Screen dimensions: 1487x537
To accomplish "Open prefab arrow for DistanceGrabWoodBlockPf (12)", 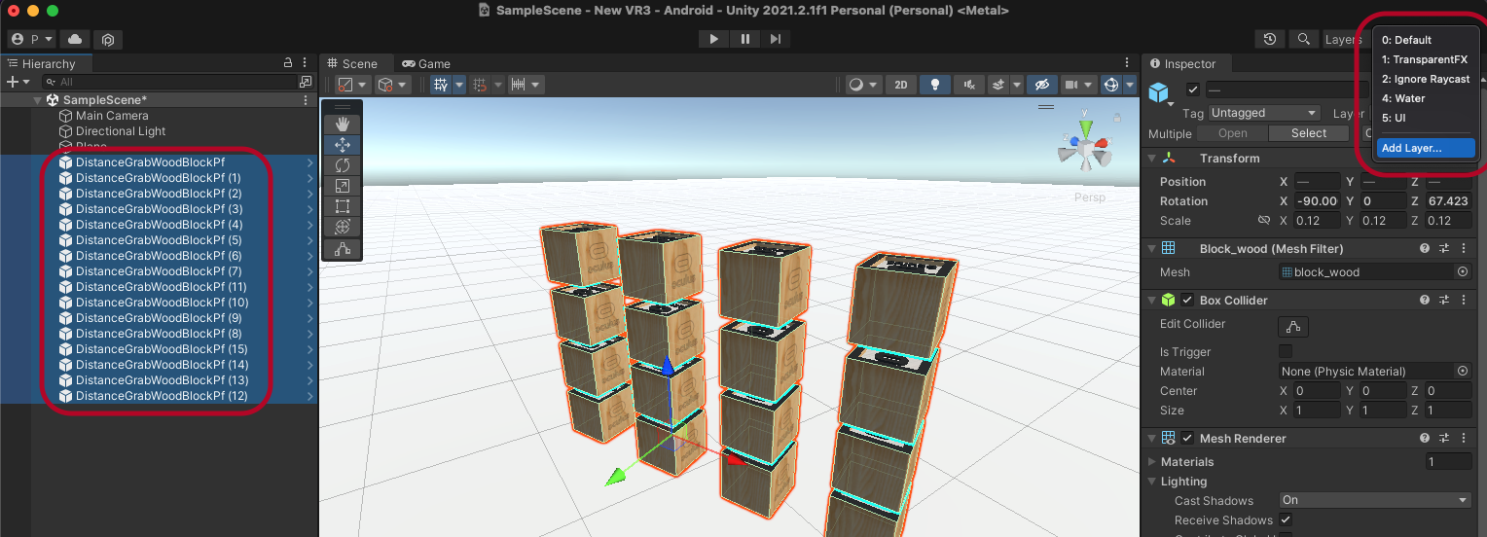I will (309, 396).
